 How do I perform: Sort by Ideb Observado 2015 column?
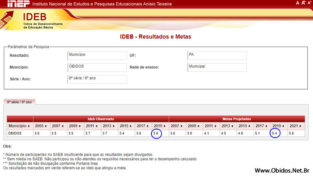click(126, 126)
